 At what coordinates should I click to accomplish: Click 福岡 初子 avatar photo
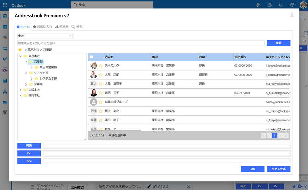click(94, 93)
